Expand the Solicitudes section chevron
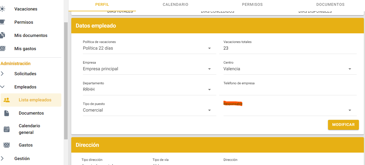 pos(2,74)
